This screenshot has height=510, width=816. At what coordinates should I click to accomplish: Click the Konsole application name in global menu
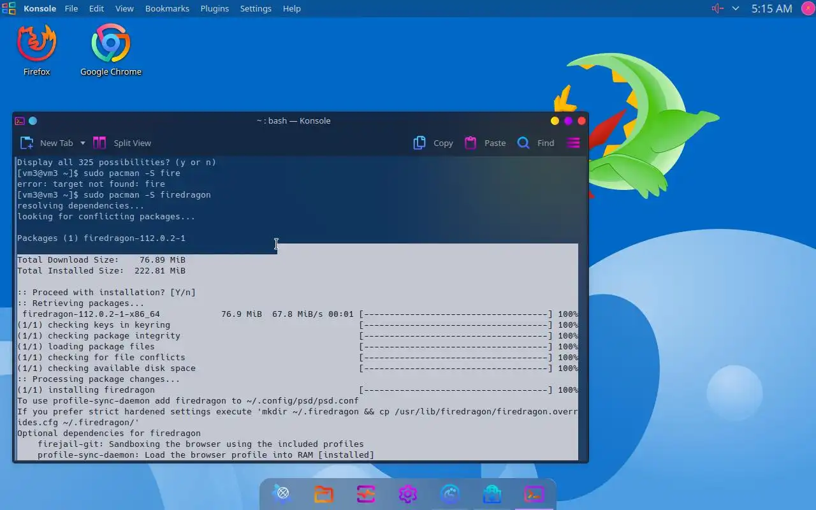(x=40, y=8)
